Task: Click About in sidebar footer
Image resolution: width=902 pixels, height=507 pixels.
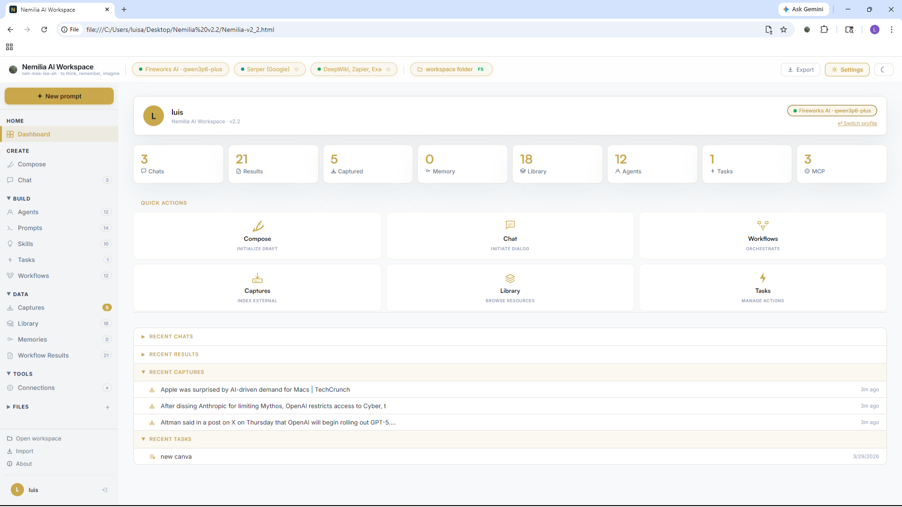Action: click(x=20, y=464)
